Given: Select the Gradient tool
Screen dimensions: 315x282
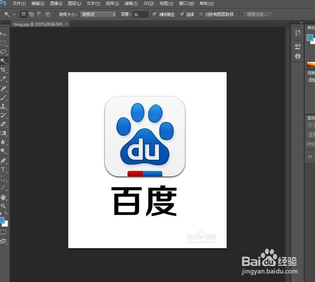Looking at the screenshot, I should pyautogui.click(x=3, y=133).
